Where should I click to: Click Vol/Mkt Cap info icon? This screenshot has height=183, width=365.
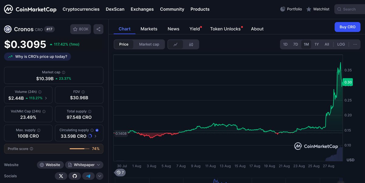(44, 111)
